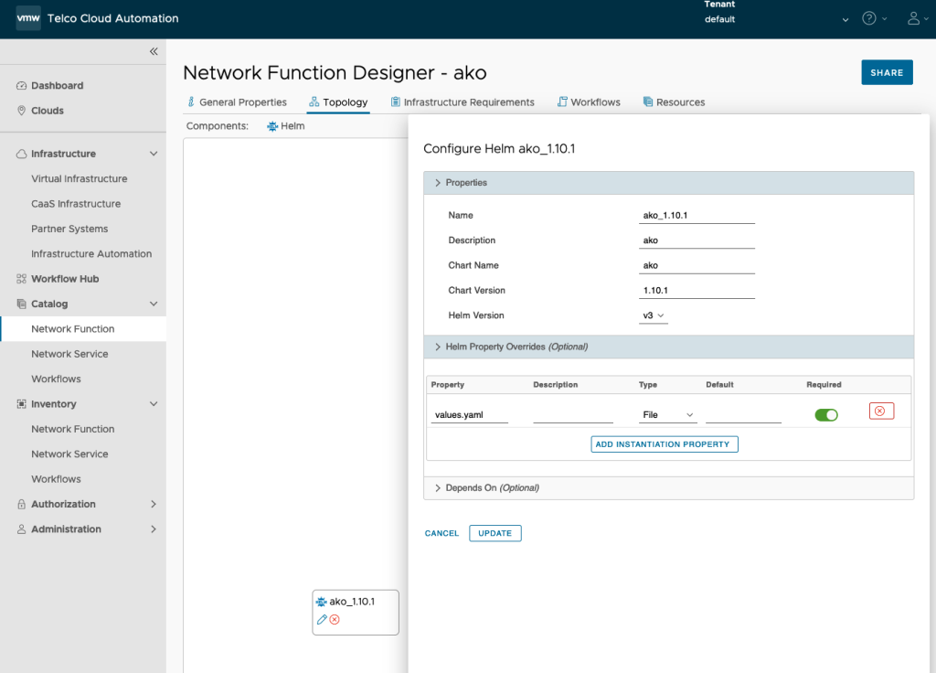Screen dimensions: 936x673
Task: Click the Workflows tab icon
Action: pos(562,102)
